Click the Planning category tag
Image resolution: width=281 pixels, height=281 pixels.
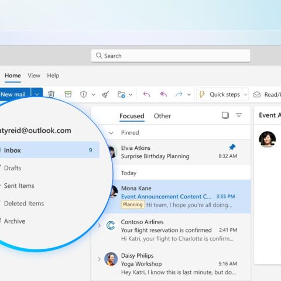(133, 205)
